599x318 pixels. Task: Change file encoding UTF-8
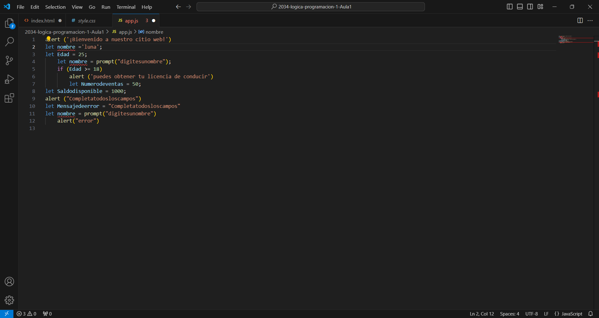[532, 314]
